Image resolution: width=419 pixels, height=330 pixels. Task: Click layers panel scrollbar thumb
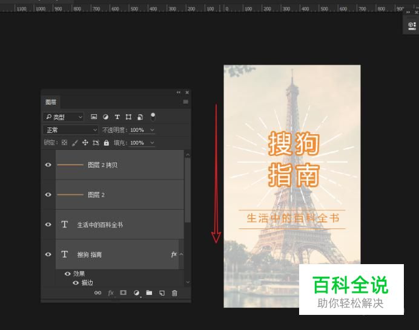188,190
